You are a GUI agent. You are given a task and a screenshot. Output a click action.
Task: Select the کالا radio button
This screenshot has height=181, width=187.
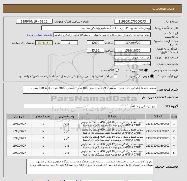click(146, 70)
